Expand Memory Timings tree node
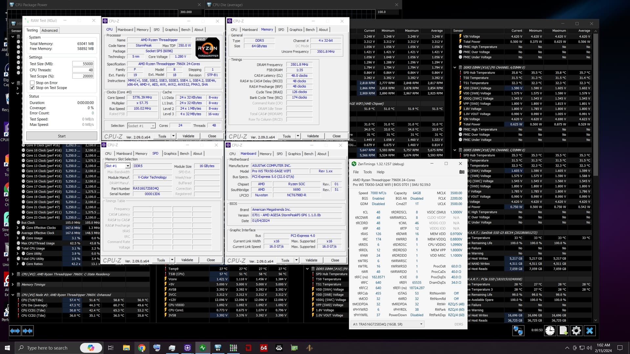This screenshot has height=354, width=630. 13,285
